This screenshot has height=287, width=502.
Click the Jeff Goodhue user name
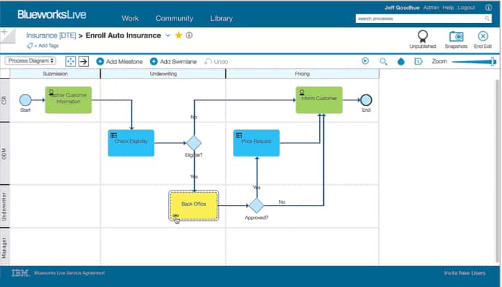tap(402, 8)
